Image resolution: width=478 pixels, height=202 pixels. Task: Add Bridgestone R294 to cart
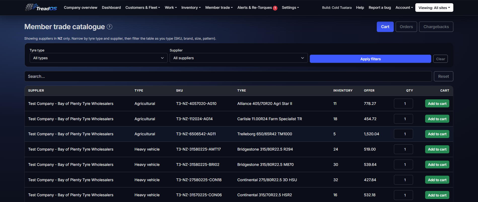(x=437, y=149)
